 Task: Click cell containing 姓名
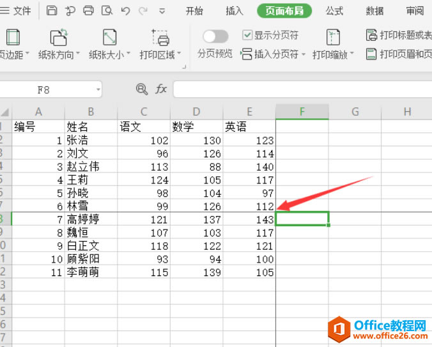tap(91, 127)
